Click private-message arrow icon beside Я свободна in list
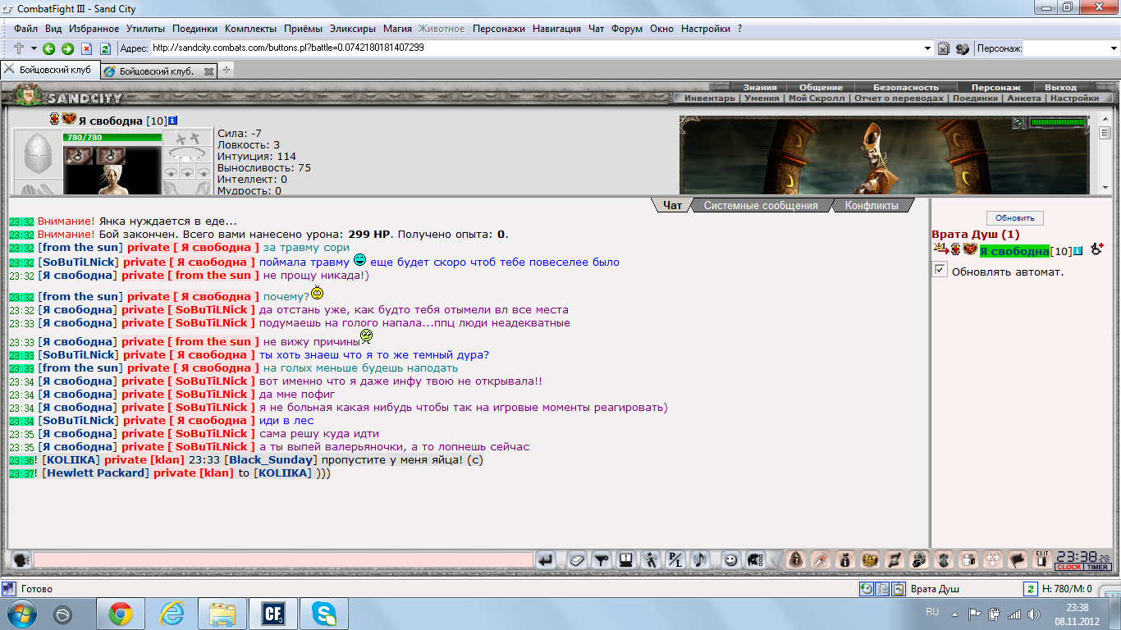The height and width of the screenshot is (630, 1121). tap(940, 249)
